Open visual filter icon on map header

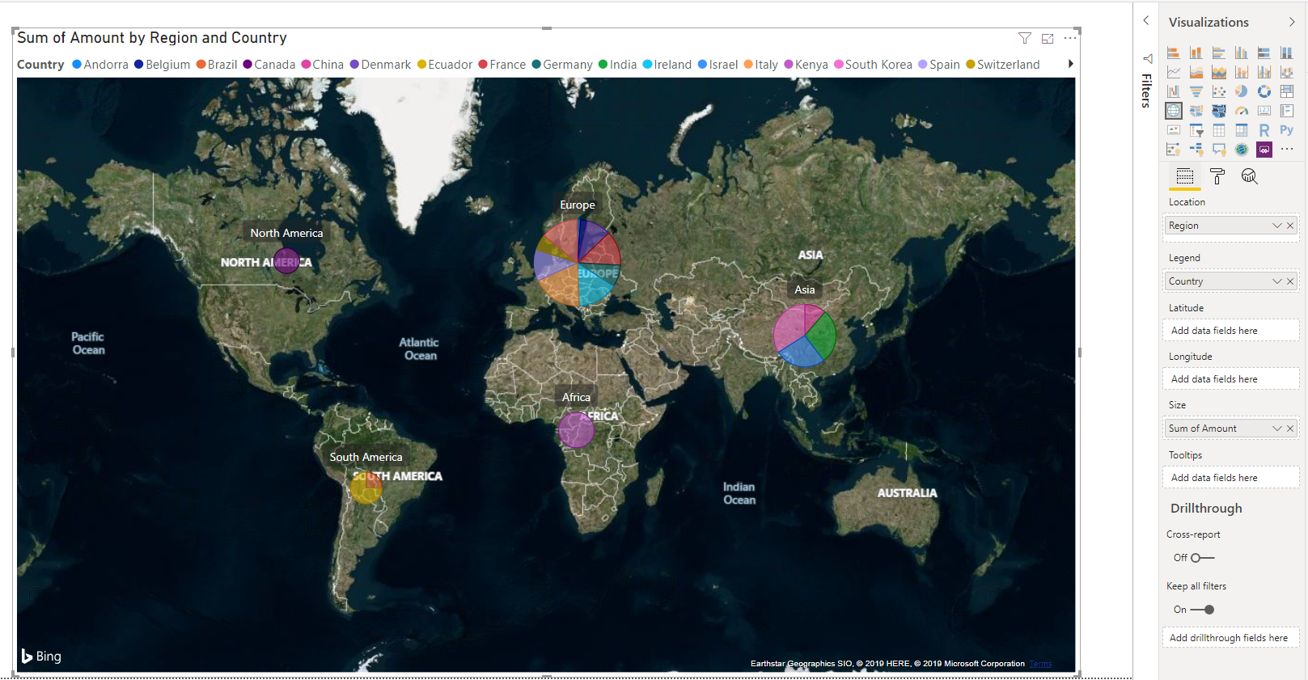point(1025,38)
